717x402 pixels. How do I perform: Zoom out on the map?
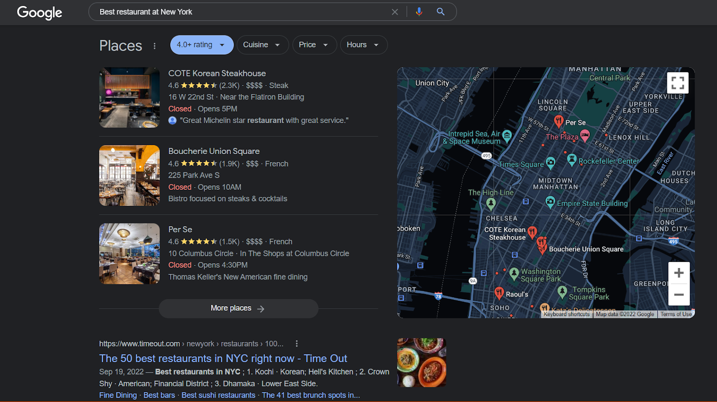(x=679, y=295)
